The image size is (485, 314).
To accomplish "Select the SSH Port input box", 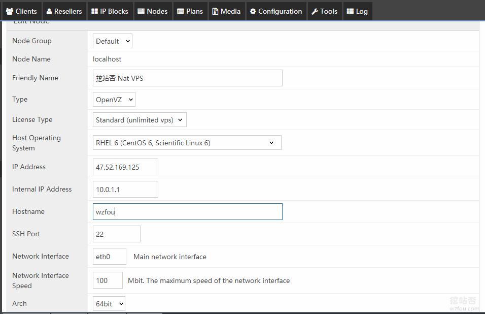I will click(x=116, y=234).
